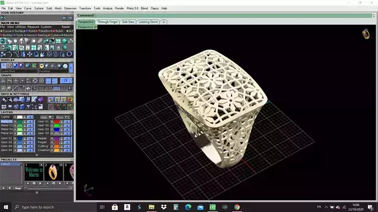The width and height of the screenshot is (378, 212).
Task: Open Task View from the taskbar
Action: pos(102,207)
